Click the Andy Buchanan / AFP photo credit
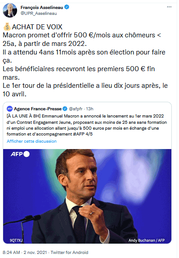The image size is (179, 258). [x=147, y=240]
